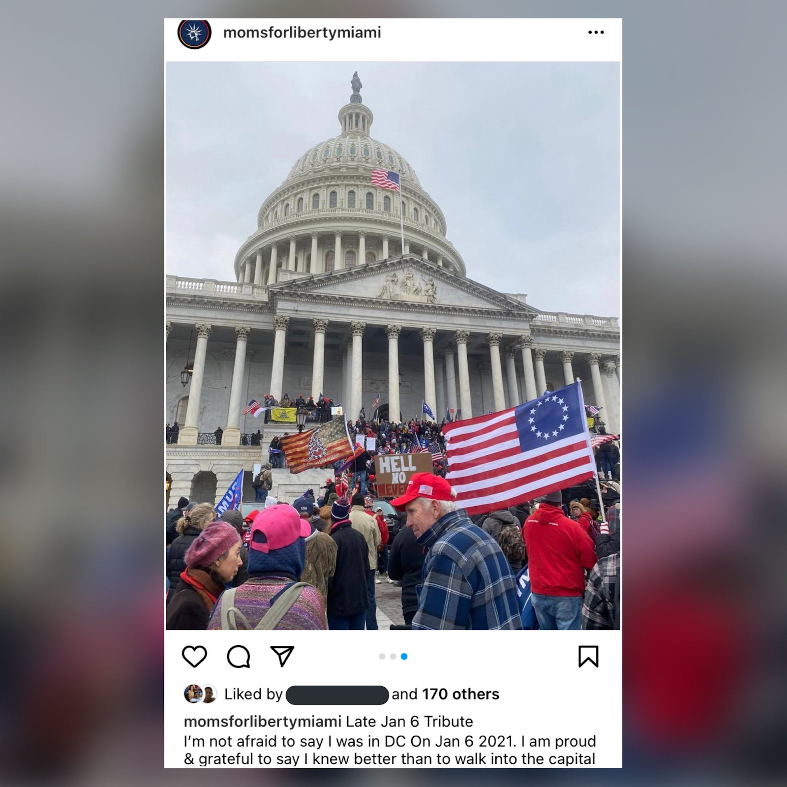The image size is (787, 787).
Task: Click momsforlibertymiami username in caption
Action: pyautogui.click(x=262, y=722)
